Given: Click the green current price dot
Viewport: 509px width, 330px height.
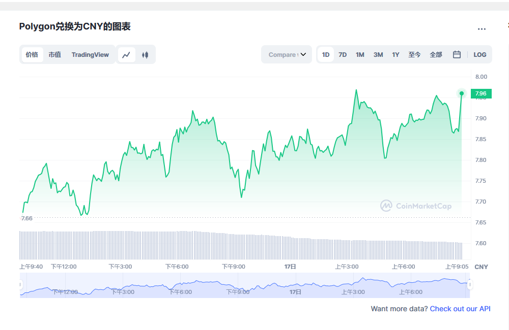Looking at the screenshot, I should pyautogui.click(x=462, y=93).
